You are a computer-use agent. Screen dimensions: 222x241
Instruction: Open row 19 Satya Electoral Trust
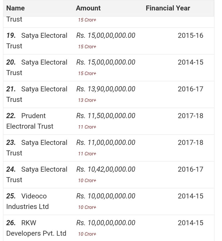pyautogui.click(x=37, y=41)
